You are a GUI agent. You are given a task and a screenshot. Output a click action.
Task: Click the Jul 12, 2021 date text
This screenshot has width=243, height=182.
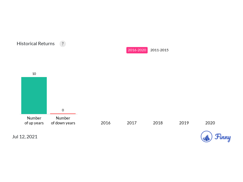click(25, 137)
